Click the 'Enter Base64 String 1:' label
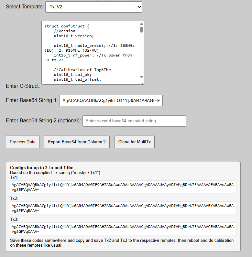 point(32,100)
